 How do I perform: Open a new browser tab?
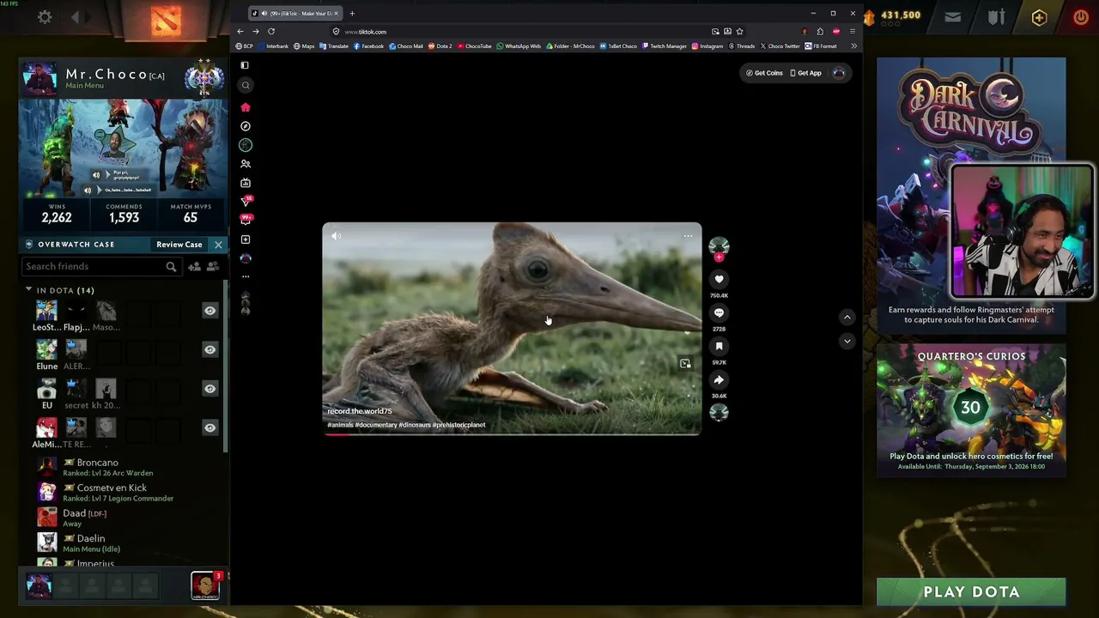(352, 13)
